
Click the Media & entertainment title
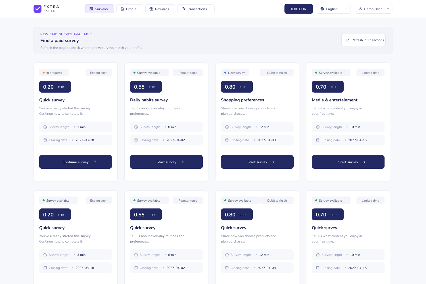[x=335, y=100]
